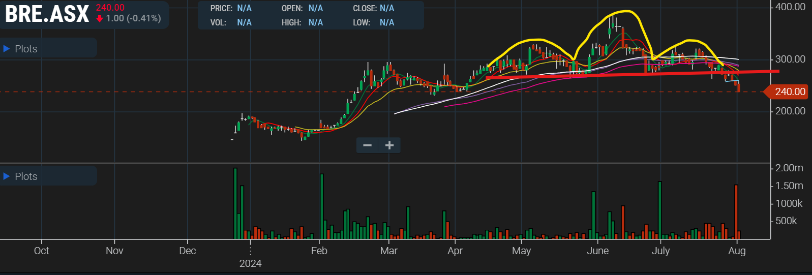Click the red 240.00 current price tag

(786, 91)
